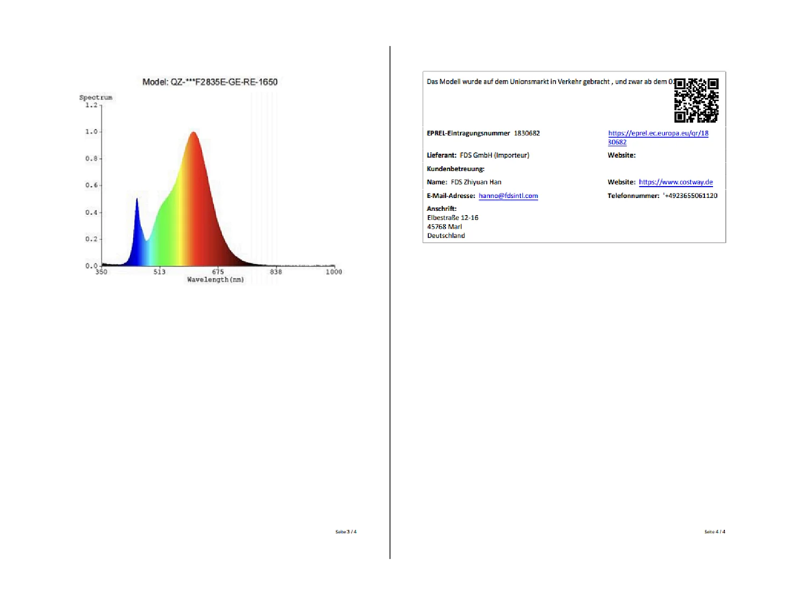Select the Wavelength(nm) axis label
This screenshot has width=806, height=605.
pyautogui.click(x=215, y=280)
